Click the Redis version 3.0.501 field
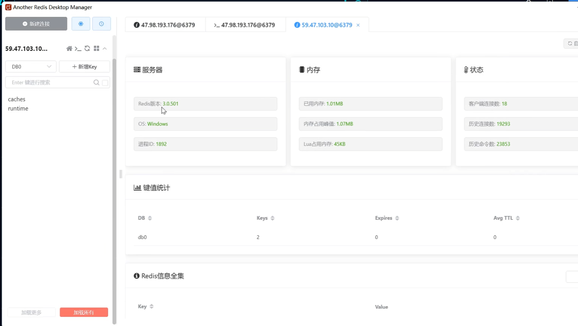578x326 pixels. click(205, 104)
